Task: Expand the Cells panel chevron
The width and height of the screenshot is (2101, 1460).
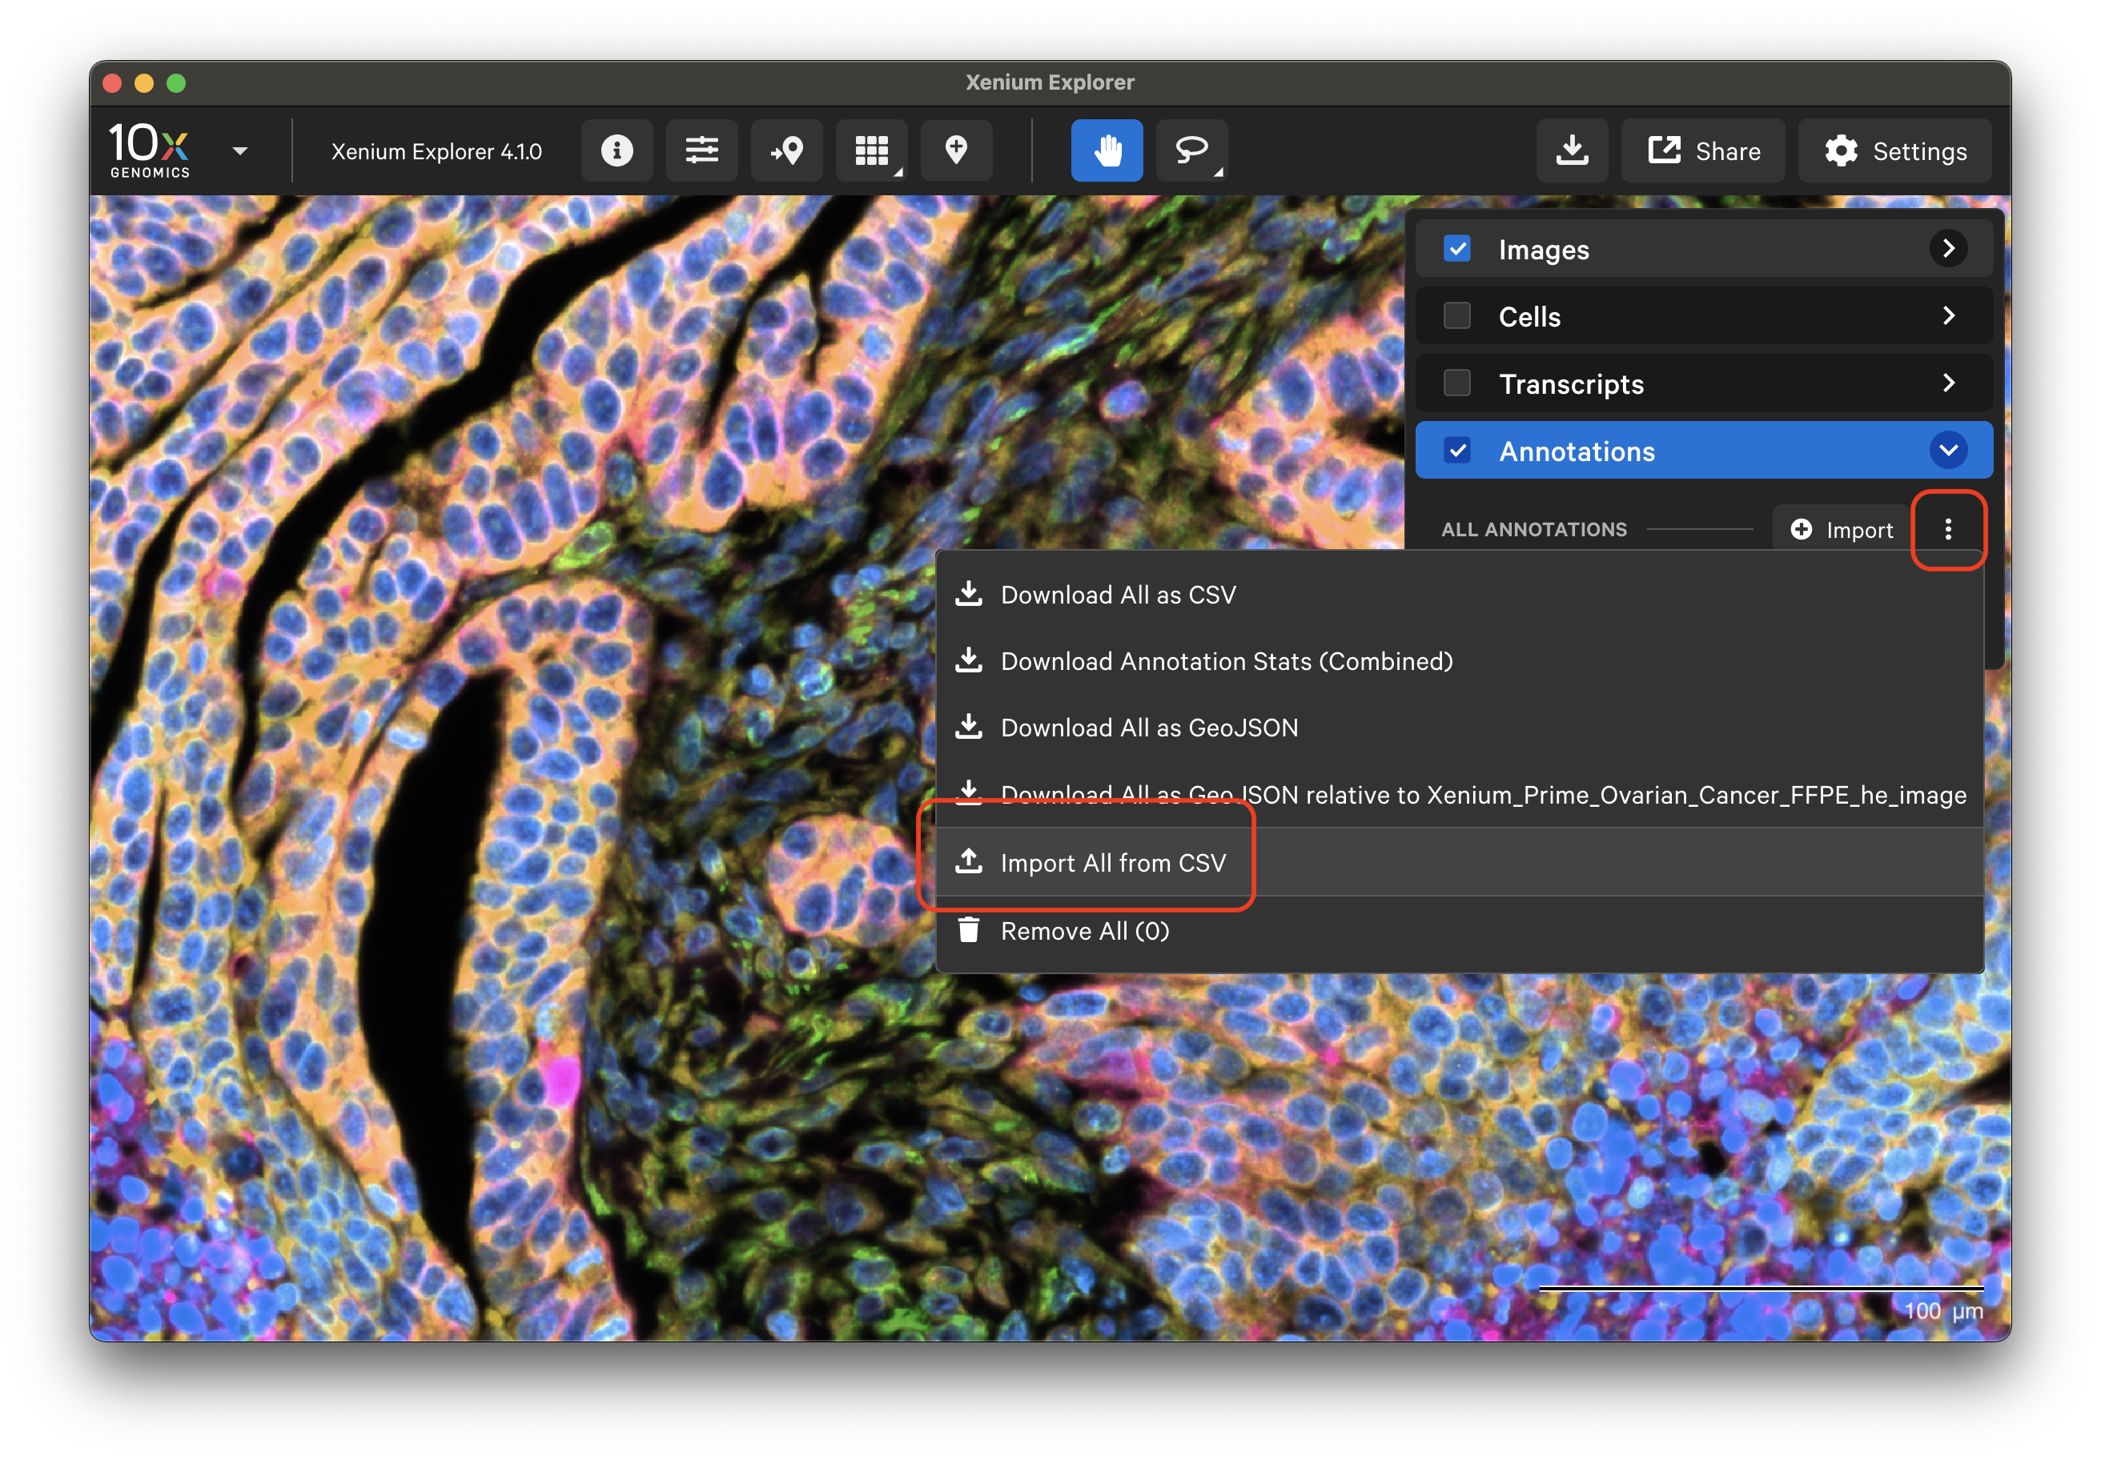Action: 1948,315
